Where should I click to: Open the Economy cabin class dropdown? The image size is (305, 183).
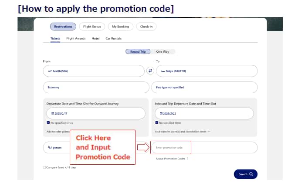[x=95, y=87]
